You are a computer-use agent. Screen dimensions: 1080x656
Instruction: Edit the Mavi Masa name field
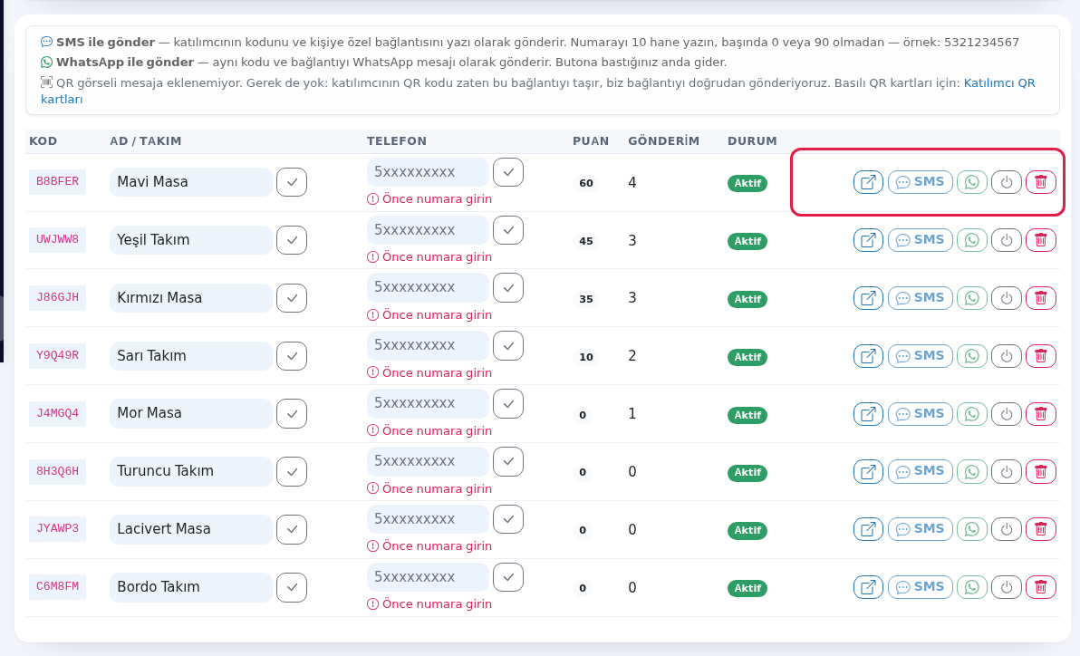pos(191,182)
